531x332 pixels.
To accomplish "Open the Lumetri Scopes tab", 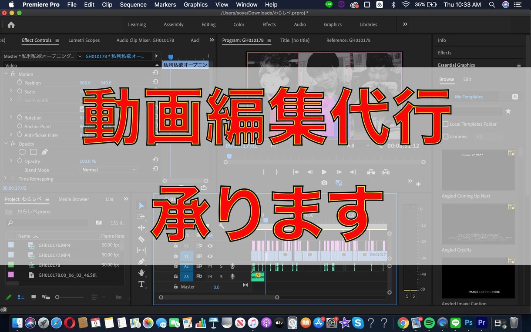I will coord(84,40).
